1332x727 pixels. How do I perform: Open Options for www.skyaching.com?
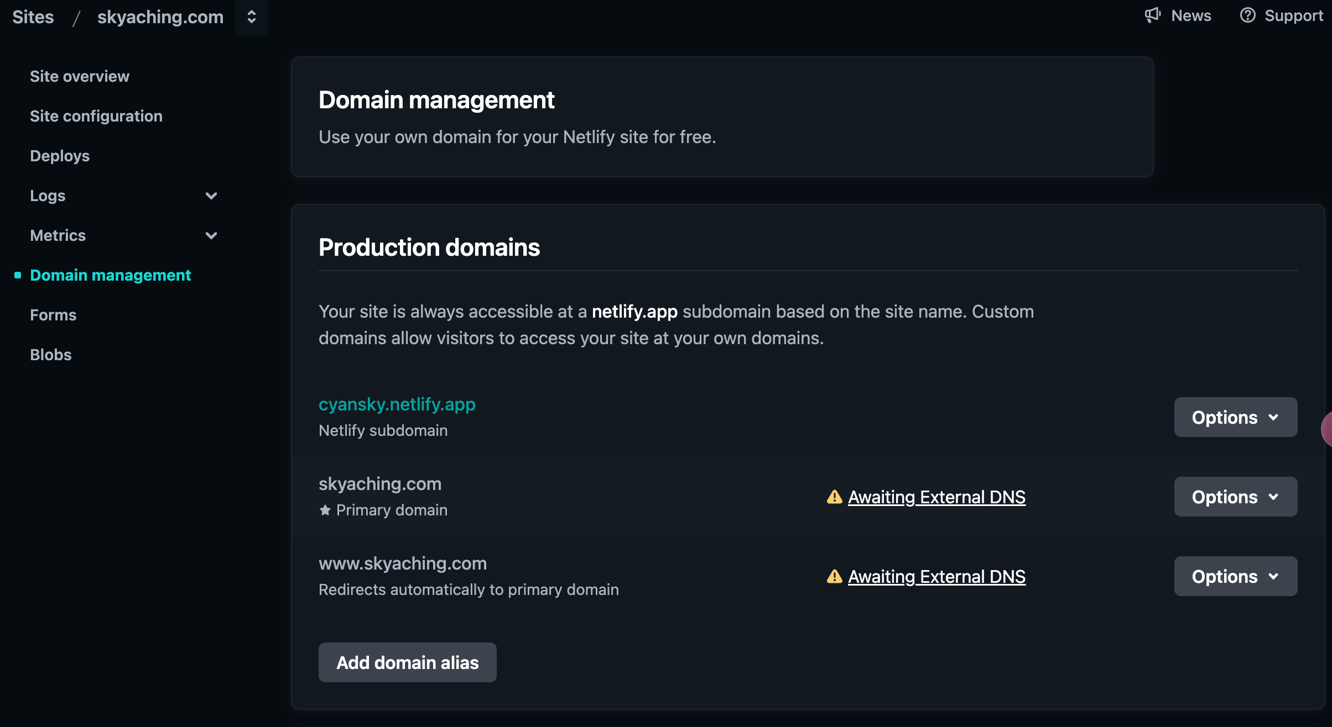click(1236, 576)
